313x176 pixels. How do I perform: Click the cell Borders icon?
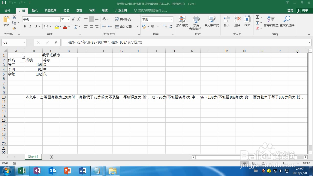tap(46, 26)
